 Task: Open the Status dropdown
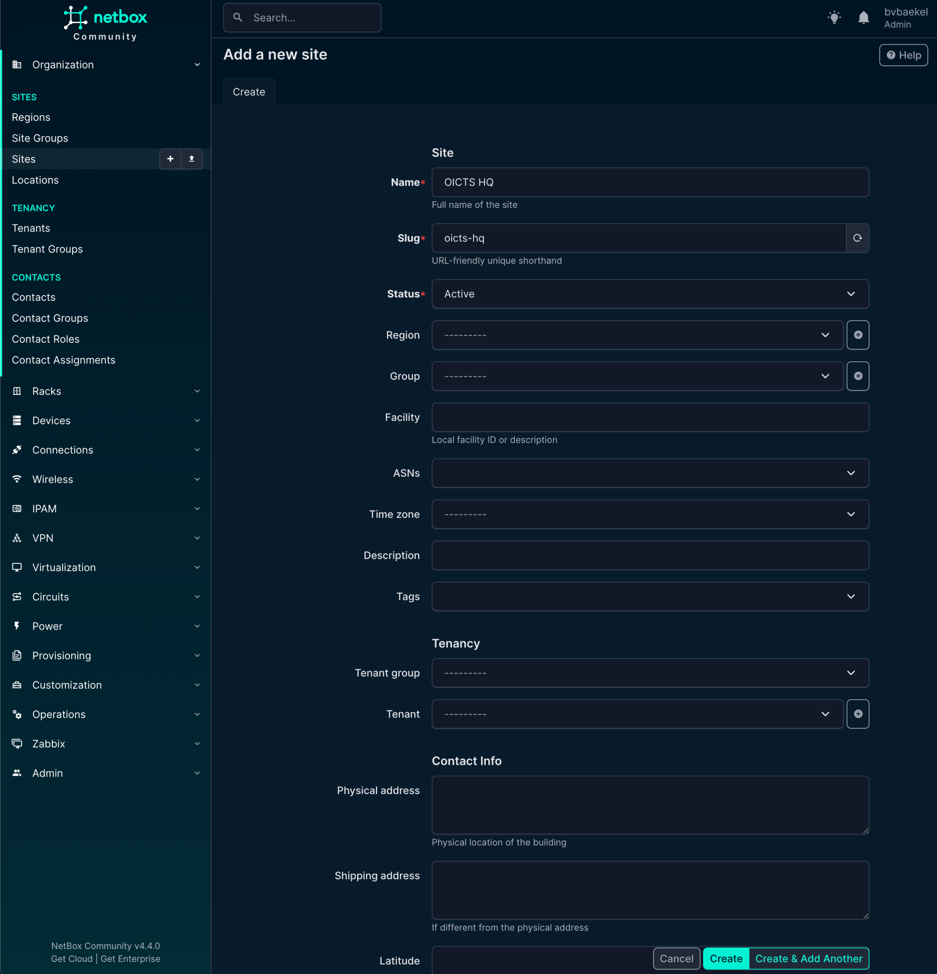650,294
